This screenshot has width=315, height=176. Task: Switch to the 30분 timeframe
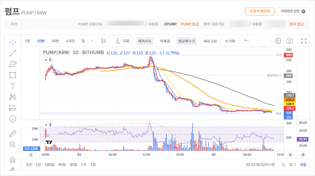(x=55, y=41)
